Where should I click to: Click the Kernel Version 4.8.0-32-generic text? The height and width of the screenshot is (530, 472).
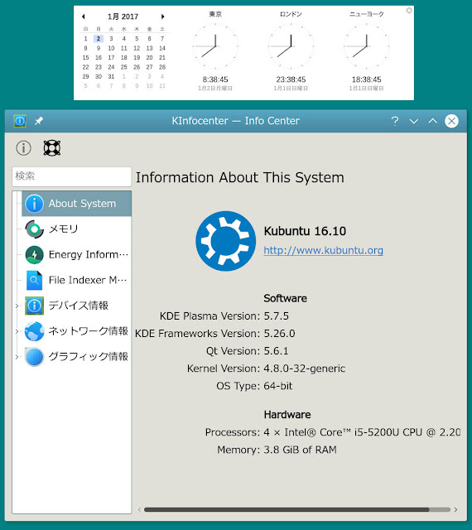pyautogui.click(x=305, y=369)
